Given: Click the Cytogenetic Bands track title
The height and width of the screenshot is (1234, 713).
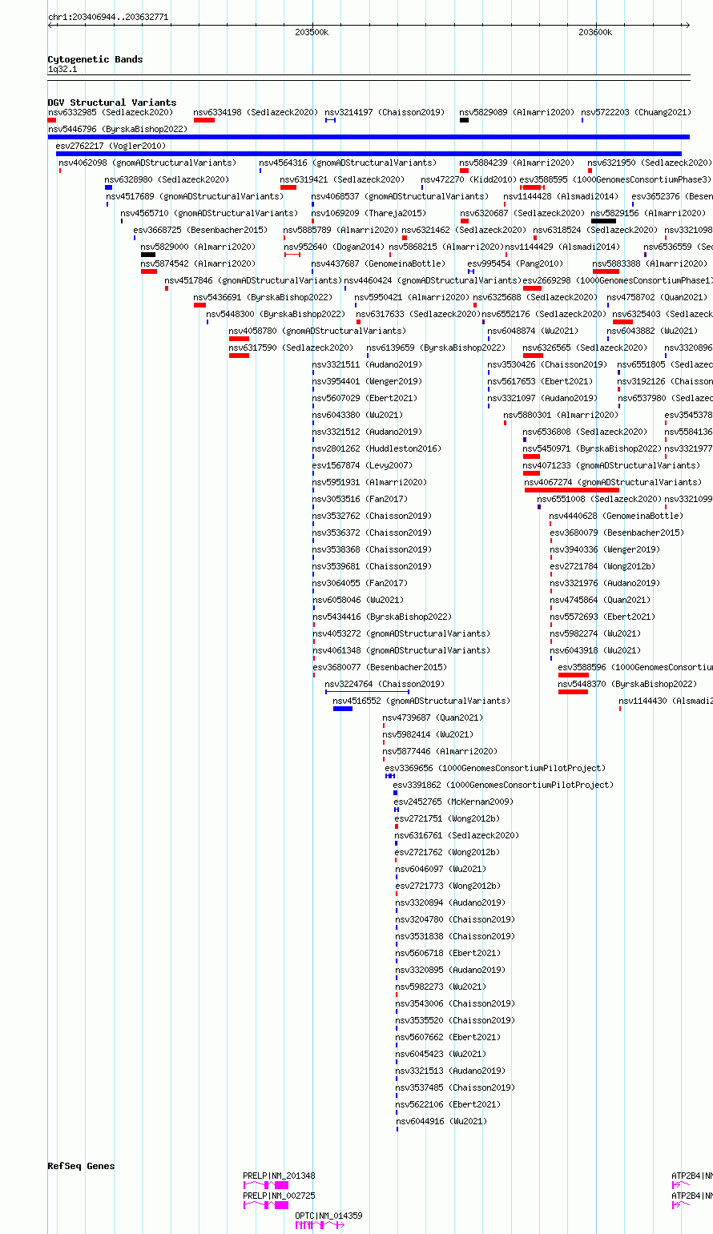Looking at the screenshot, I should pyautogui.click(x=95, y=59).
